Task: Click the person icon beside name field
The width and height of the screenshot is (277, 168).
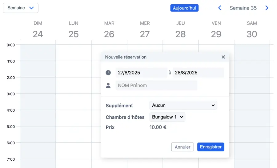Action: pyautogui.click(x=108, y=86)
